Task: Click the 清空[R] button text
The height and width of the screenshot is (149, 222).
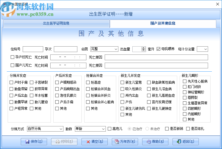Action: pyautogui.click(x=97, y=141)
